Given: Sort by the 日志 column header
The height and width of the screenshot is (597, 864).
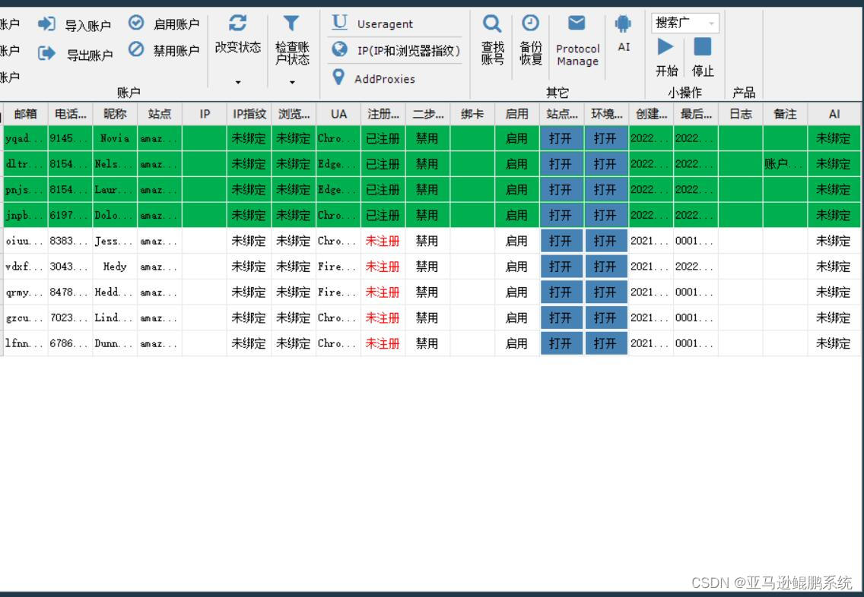Looking at the screenshot, I should point(741,114).
